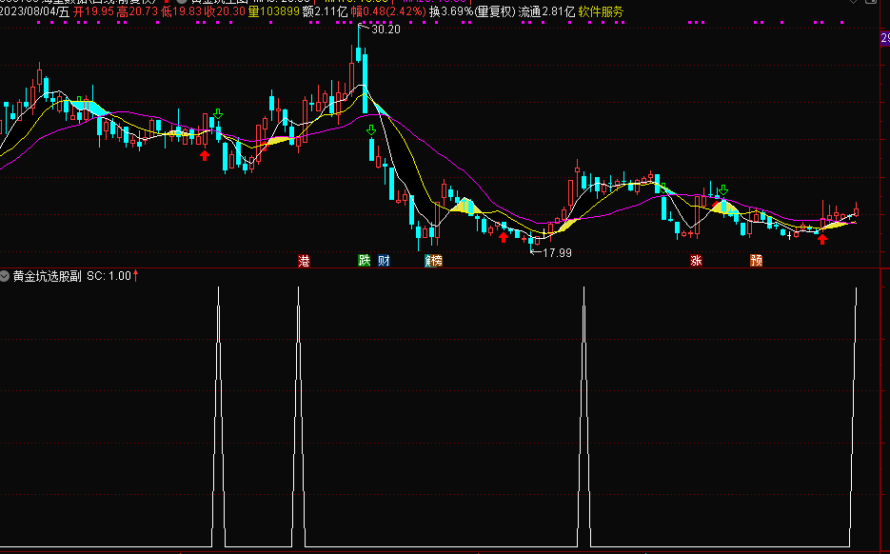Click the green down-arrow above the 30.20 drop
This screenshot has width=890, height=554.
(x=371, y=130)
